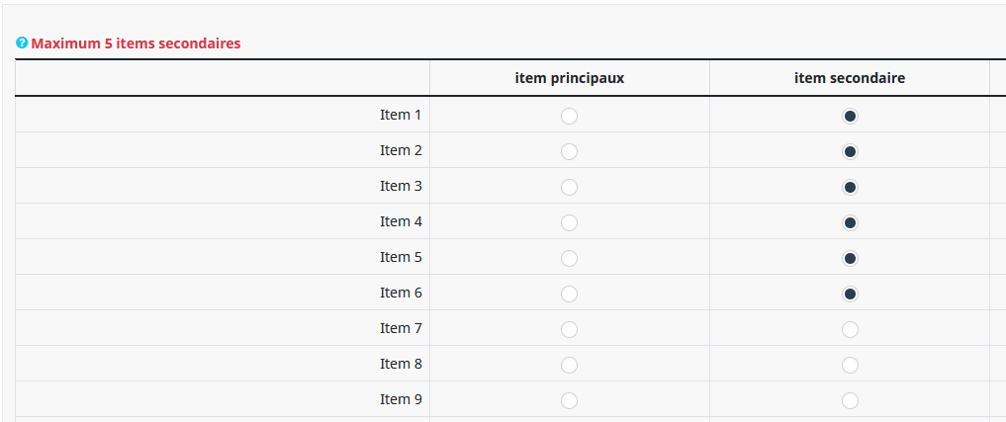
Task: Select item principaux for Item 3
Action: tap(569, 187)
